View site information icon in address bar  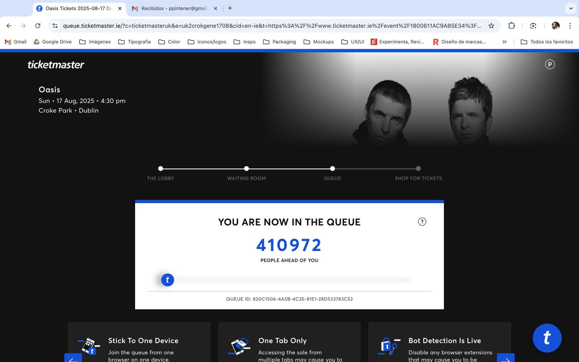(55, 26)
